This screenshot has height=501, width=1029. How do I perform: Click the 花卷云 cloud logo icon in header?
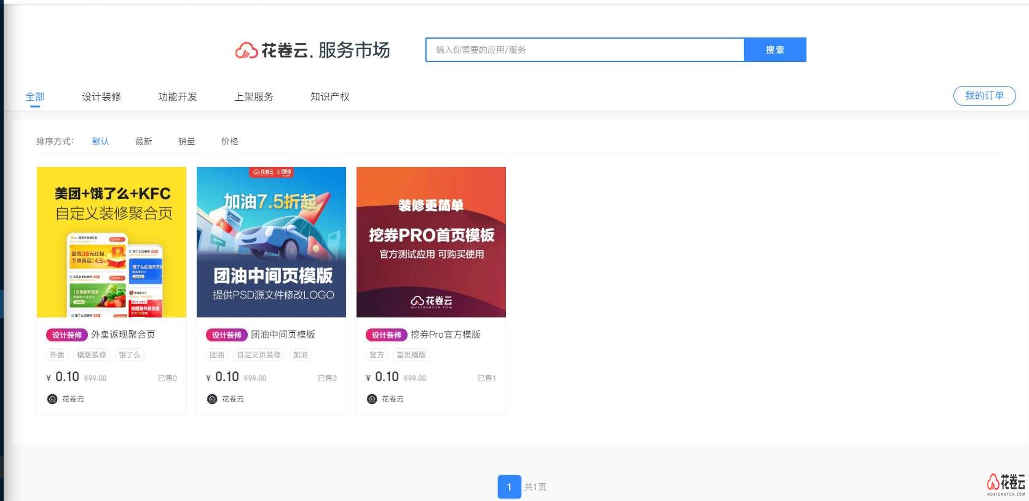click(x=246, y=50)
